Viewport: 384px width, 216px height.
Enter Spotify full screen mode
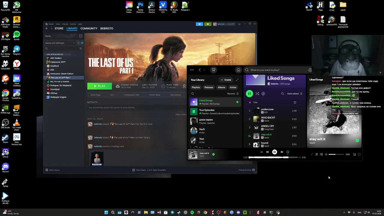coord(359,154)
